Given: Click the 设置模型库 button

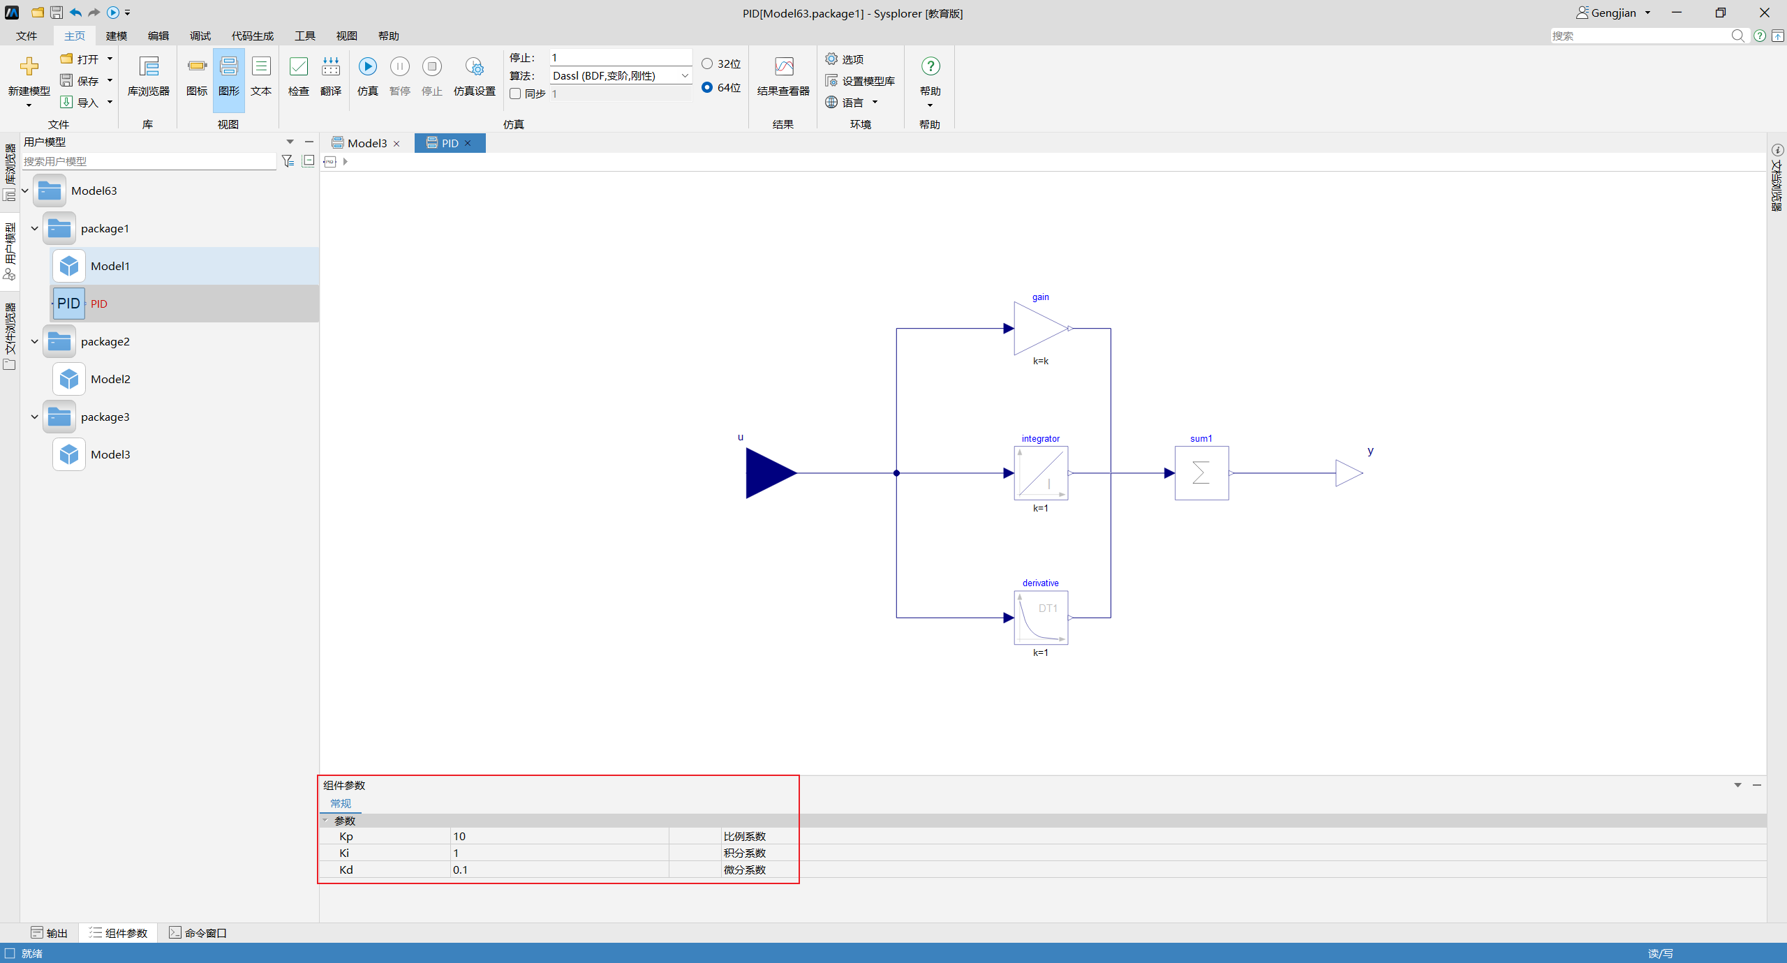Looking at the screenshot, I should (x=860, y=81).
